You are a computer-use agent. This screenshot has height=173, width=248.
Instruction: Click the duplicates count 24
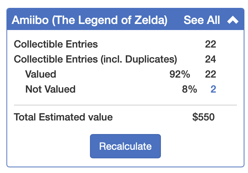(210, 59)
